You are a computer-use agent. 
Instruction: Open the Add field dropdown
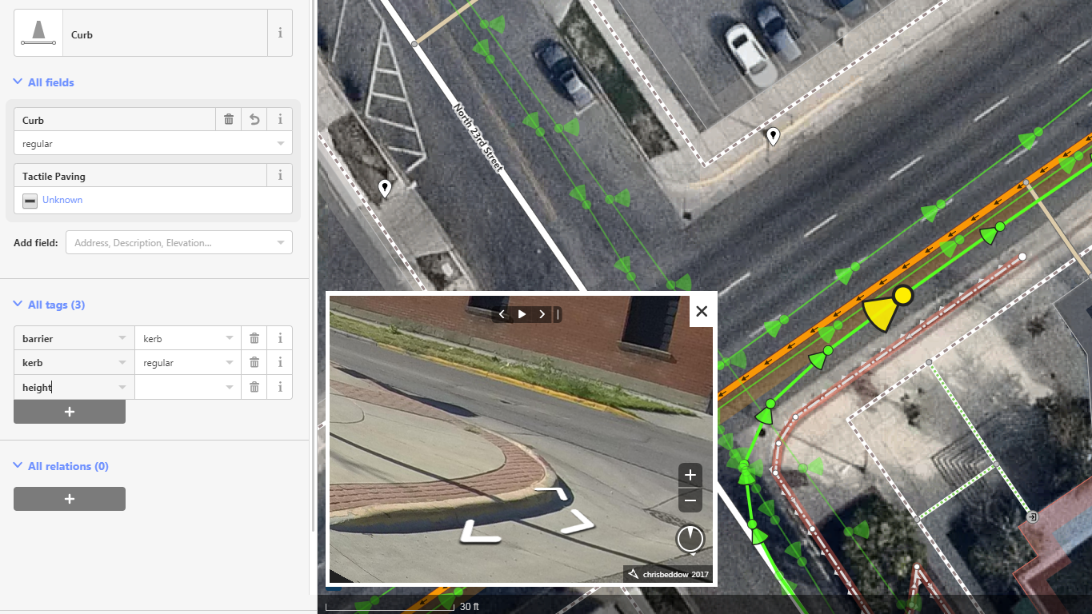(178, 243)
